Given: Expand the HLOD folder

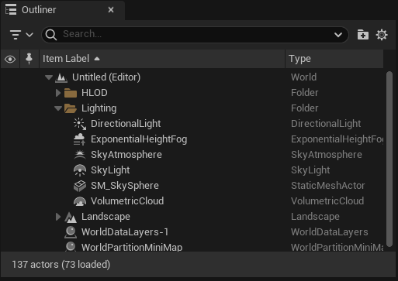Looking at the screenshot, I should pos(58,93).
